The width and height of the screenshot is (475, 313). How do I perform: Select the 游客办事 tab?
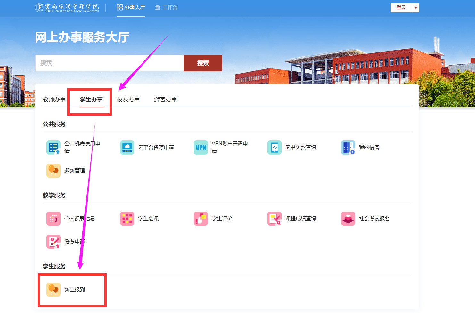[x=166, y=100]
